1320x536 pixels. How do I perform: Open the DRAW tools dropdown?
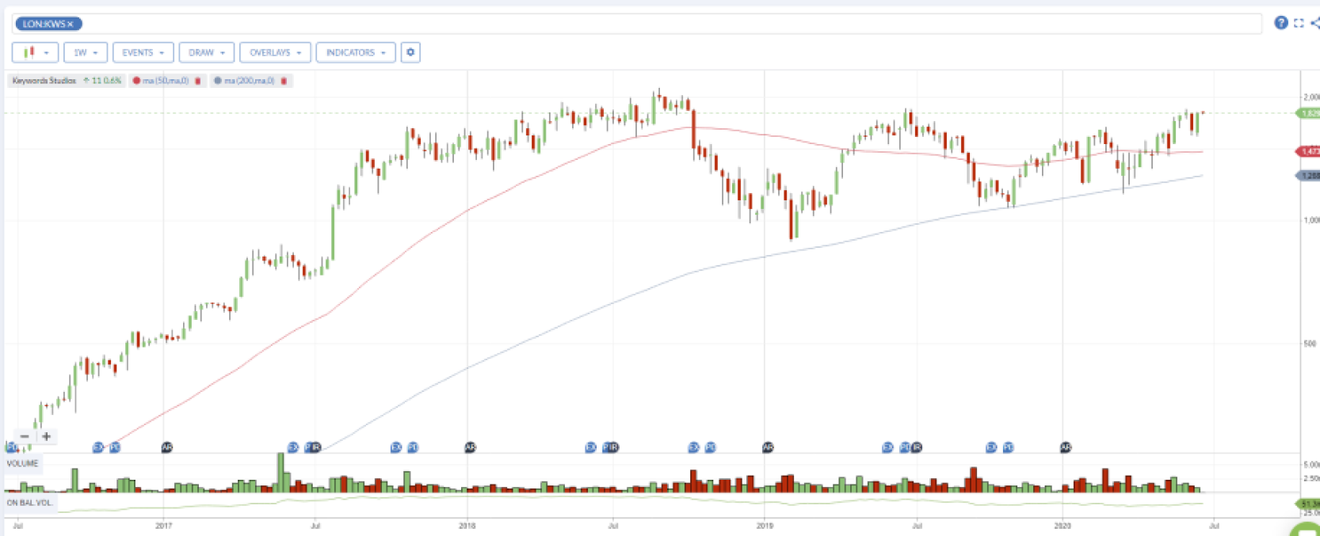[x=207, y=52]
